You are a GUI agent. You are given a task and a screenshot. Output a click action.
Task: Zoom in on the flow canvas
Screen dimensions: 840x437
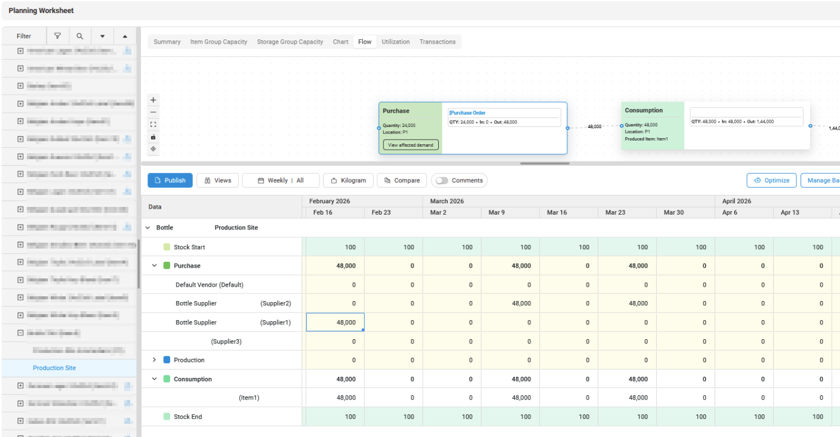coord(153,100)
